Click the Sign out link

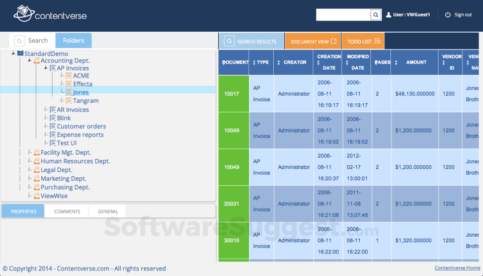[x=463, y=15]
